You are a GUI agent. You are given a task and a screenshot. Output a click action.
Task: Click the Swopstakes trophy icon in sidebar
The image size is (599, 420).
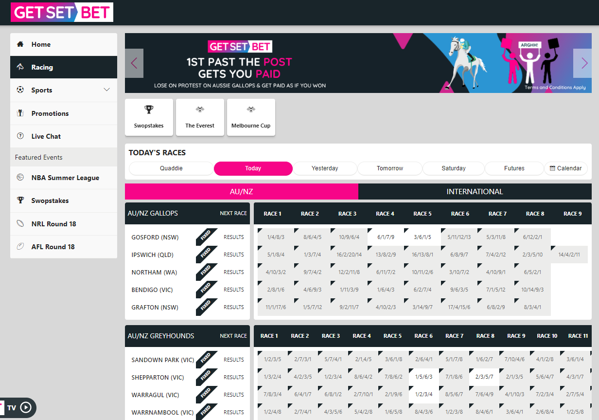click(x=20, y=201)
